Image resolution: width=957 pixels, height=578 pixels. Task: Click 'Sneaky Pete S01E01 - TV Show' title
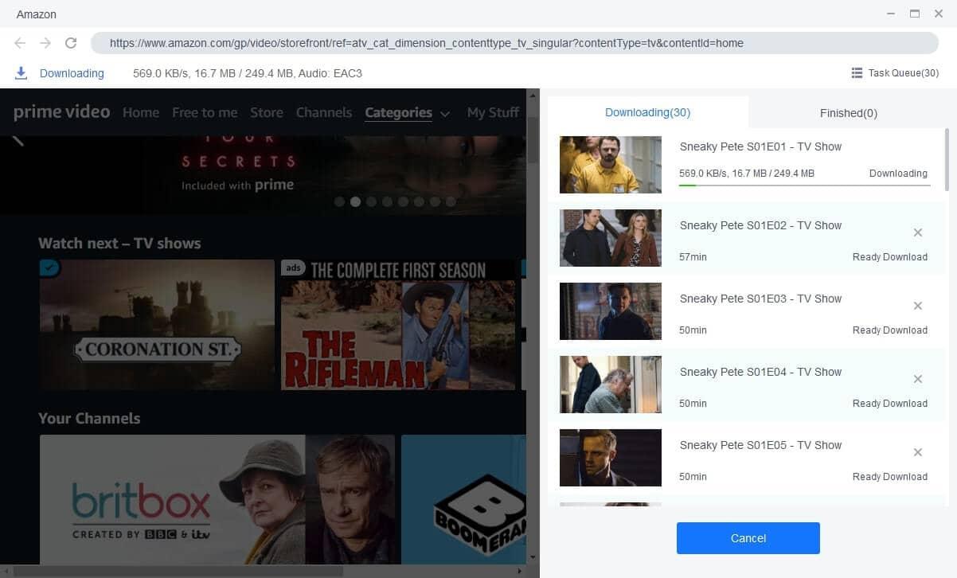tap(760, 146)
